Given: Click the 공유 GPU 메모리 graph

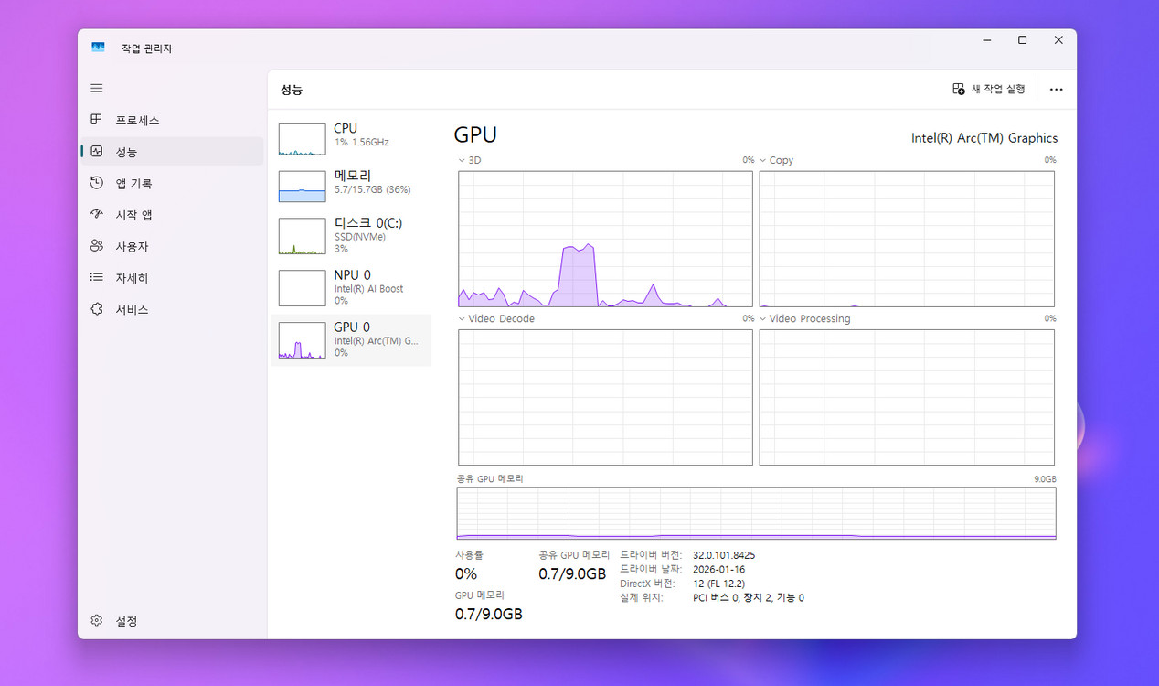Looking at the screenshot, I should pyautogui.click(x=756, y=513).
